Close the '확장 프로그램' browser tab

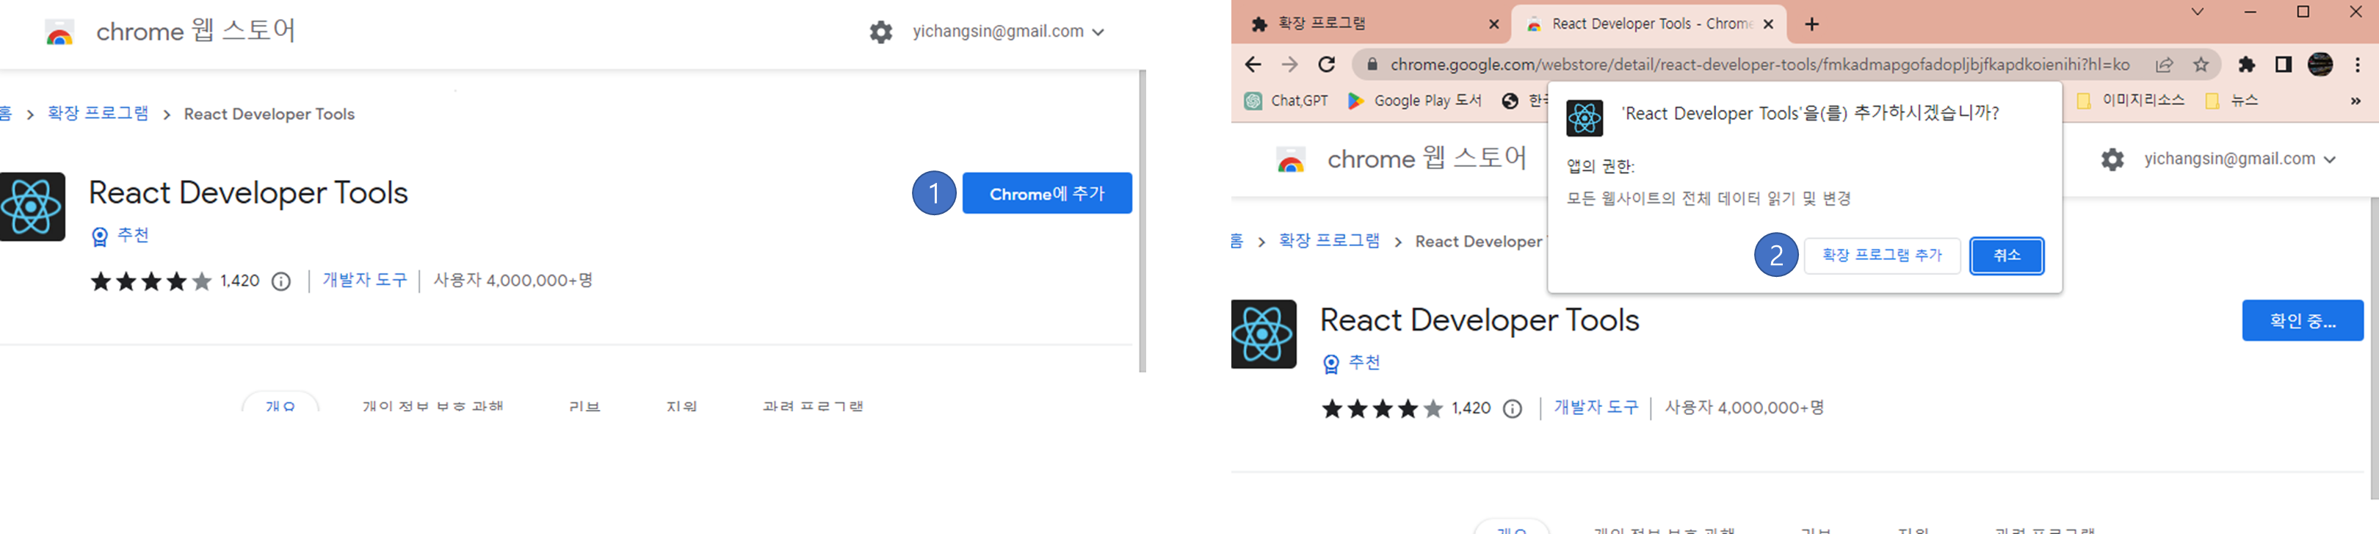(x=1493, y=25)
